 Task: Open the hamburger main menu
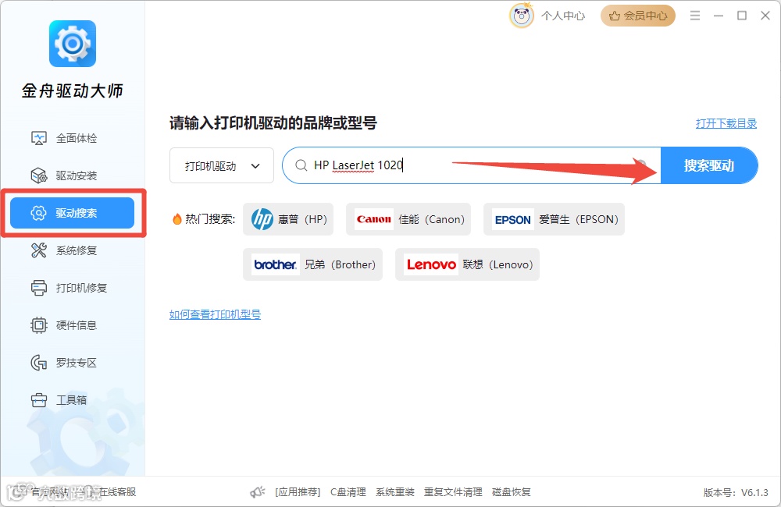[x=695, y=16]
